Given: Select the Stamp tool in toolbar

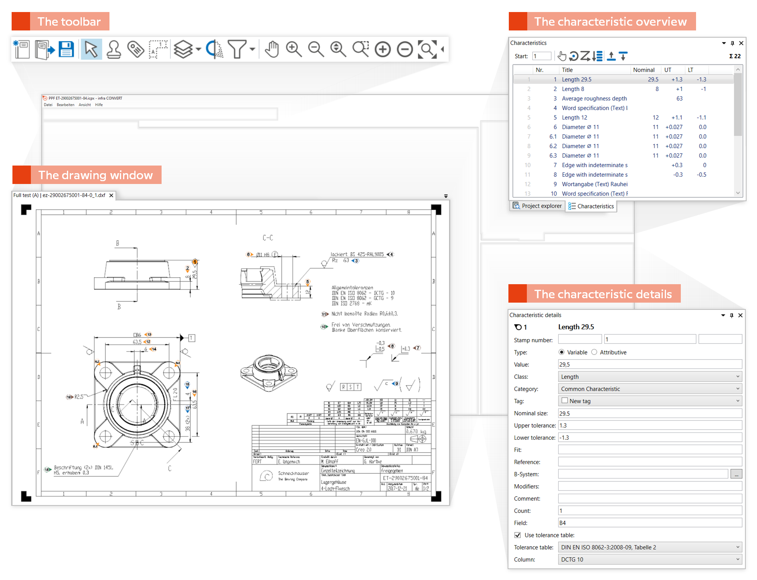Looking at the screenshot, I should point(114,50).
